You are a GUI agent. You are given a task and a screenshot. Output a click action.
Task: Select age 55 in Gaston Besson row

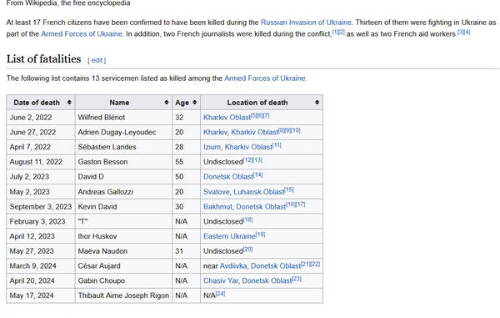[x=179, y=162]
